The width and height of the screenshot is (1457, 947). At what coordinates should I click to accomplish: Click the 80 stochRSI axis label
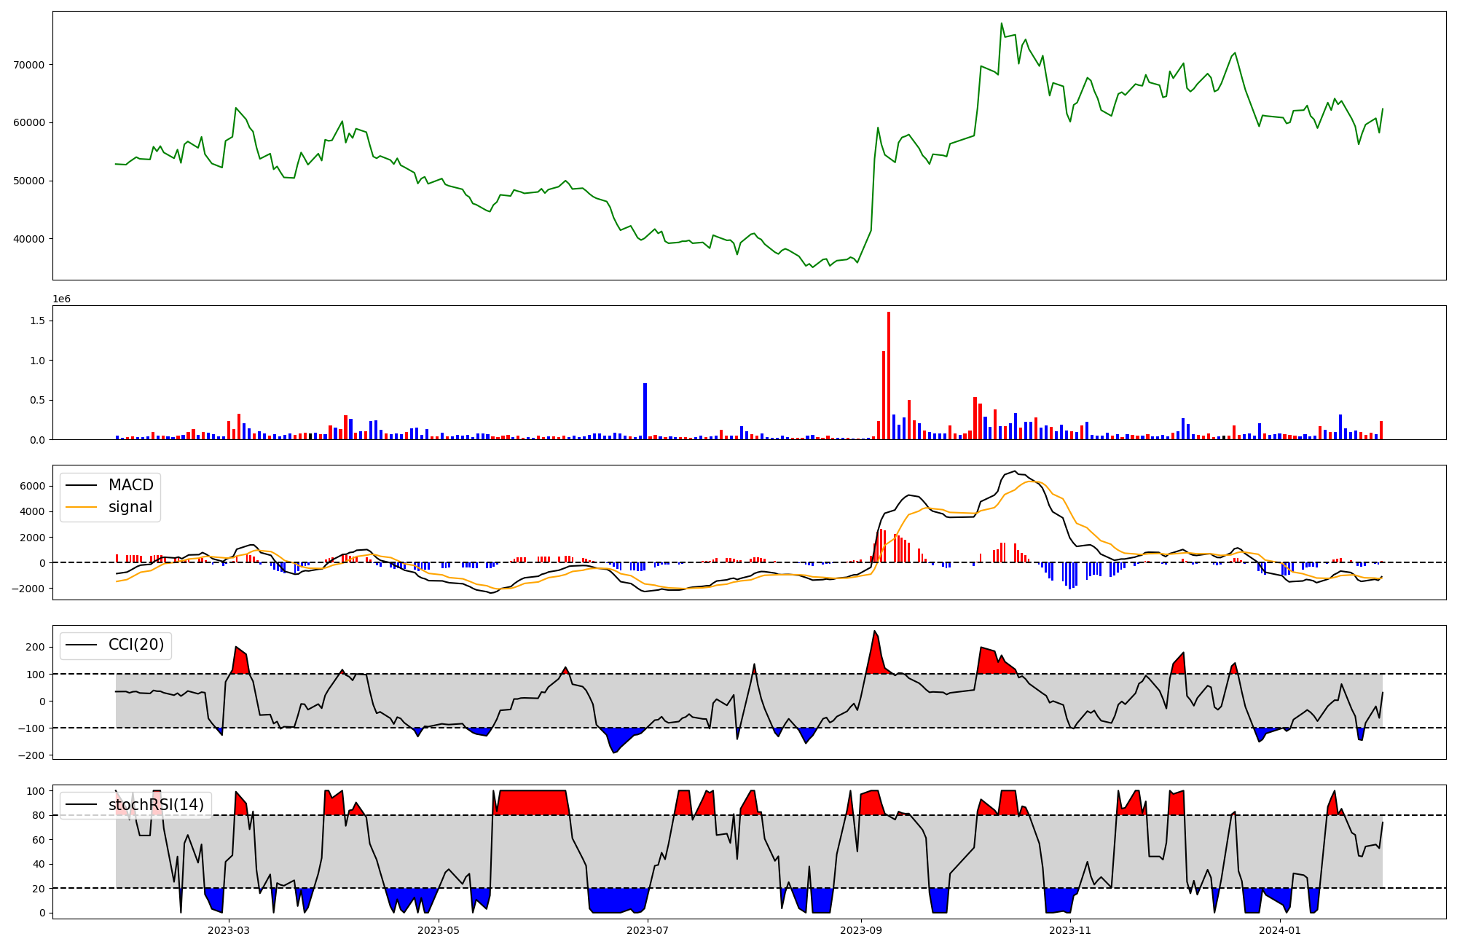click(x=39, y=816)
